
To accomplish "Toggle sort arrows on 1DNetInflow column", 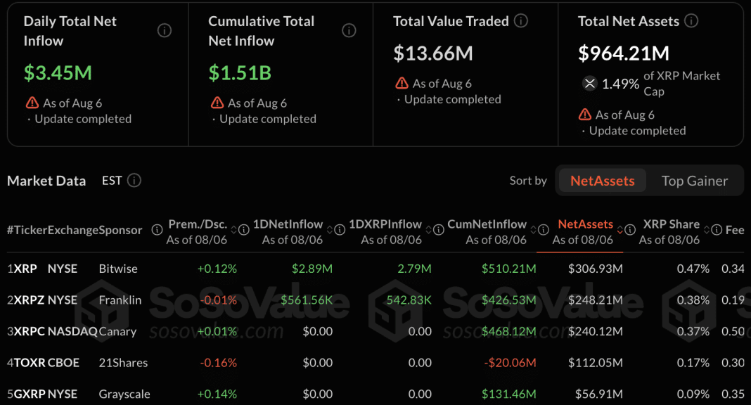I will tap(330, 230).
